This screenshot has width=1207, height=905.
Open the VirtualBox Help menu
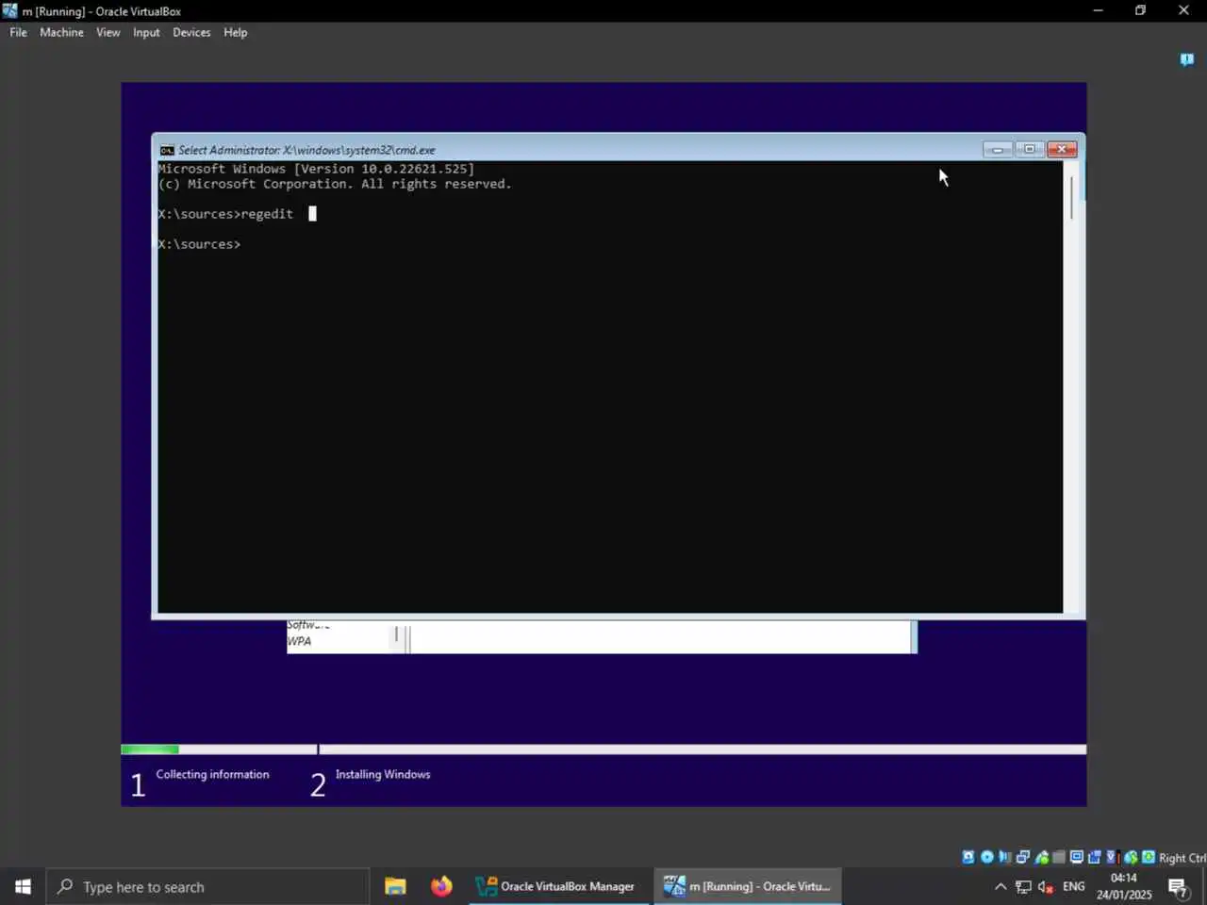tap(235, 32)
